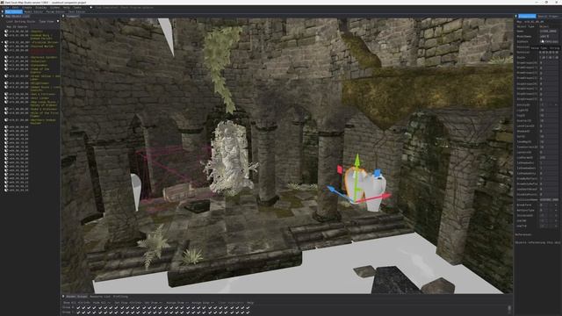
Task: Open the Gizmos menu
Action: [x=54, y=8]
